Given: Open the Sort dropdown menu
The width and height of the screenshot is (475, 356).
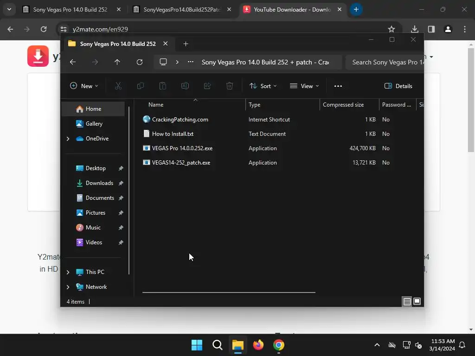Looking at the screenshot, I should [263, 86].
